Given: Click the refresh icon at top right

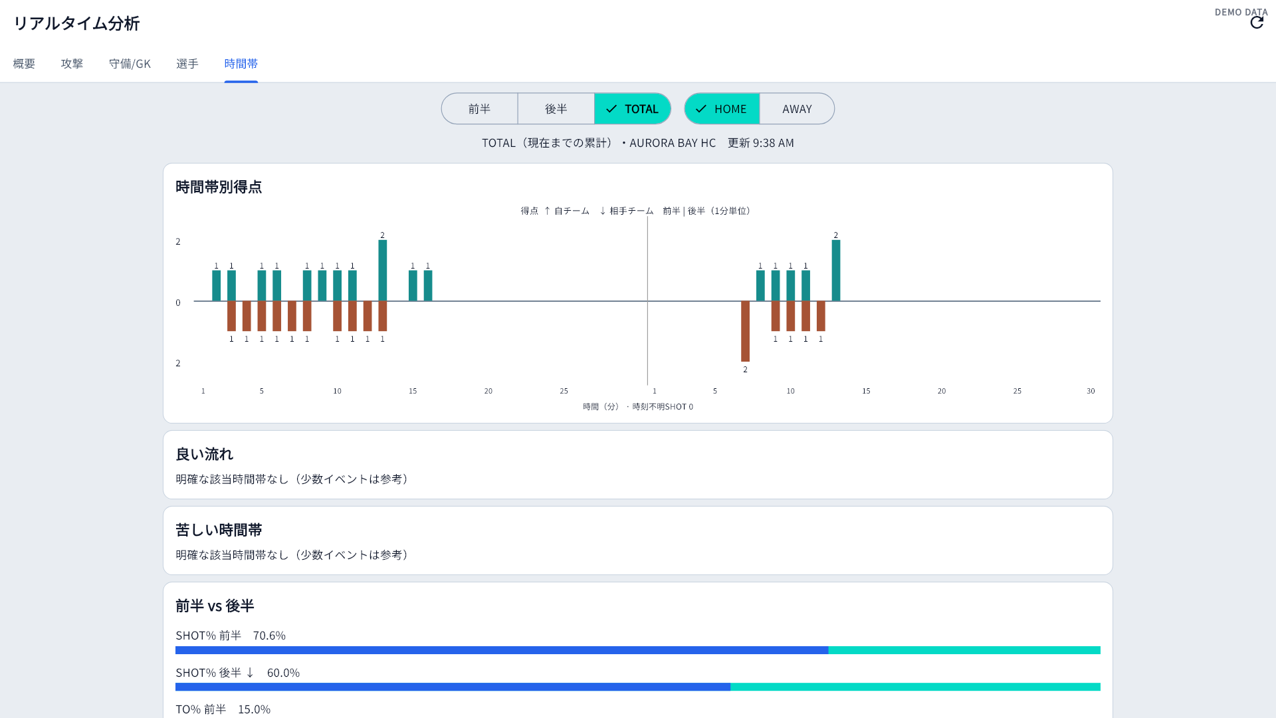Looking at the screenshot, I should 1256,23.
